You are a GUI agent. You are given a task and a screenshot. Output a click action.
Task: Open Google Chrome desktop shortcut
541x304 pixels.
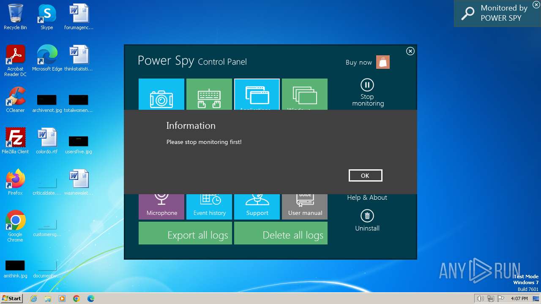click(x=15, y=226)
